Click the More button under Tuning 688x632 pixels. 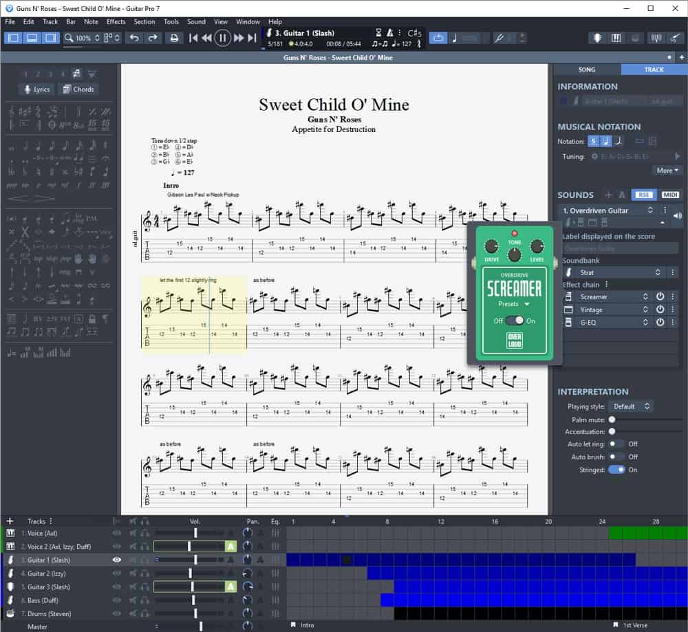pyautogui.click(x=667, y=171)
